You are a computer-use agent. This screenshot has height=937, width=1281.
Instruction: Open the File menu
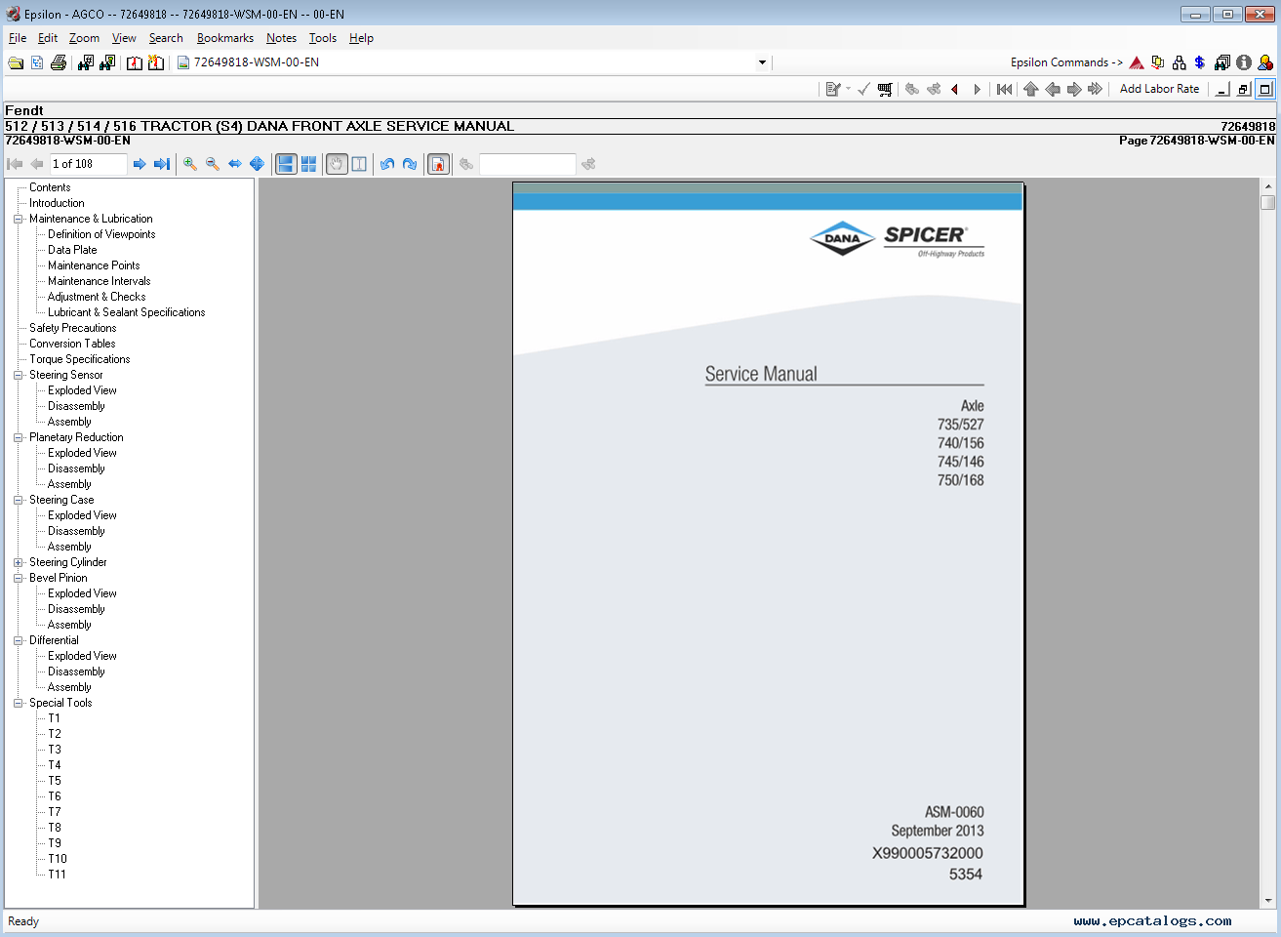tap(18, 38)
